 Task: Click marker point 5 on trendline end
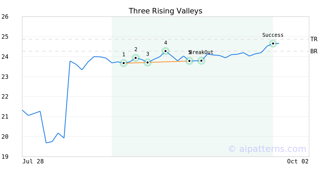pyautogui.click(x=189, y=61)
